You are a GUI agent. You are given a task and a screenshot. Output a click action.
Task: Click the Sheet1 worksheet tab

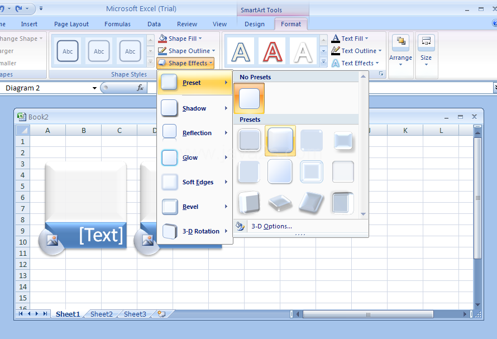68,314
